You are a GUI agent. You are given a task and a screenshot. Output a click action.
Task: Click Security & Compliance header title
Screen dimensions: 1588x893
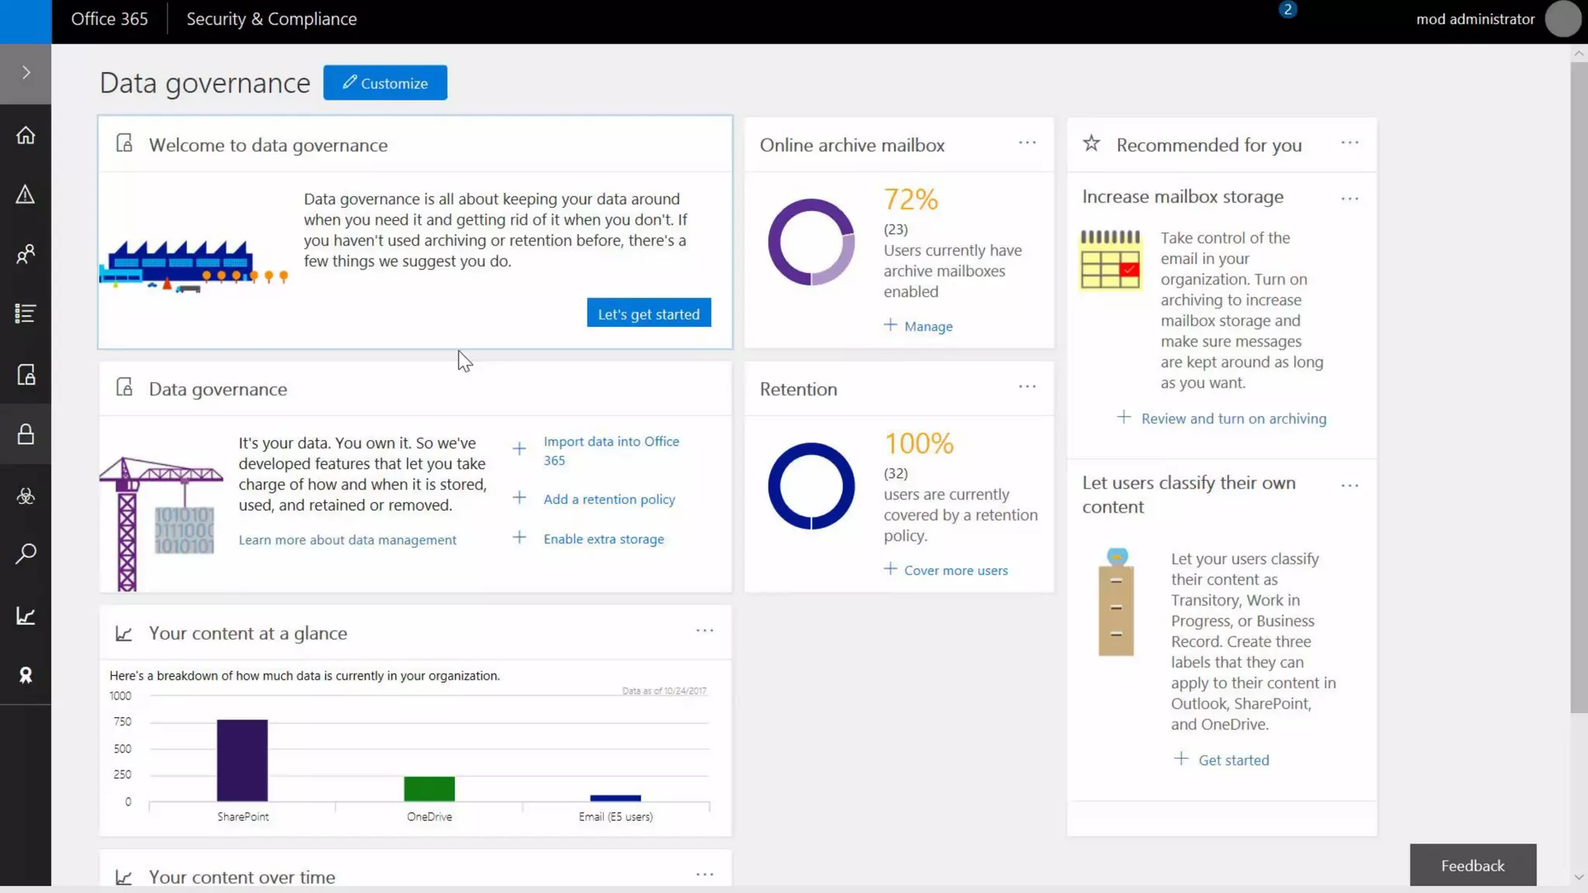coord(271,19)
